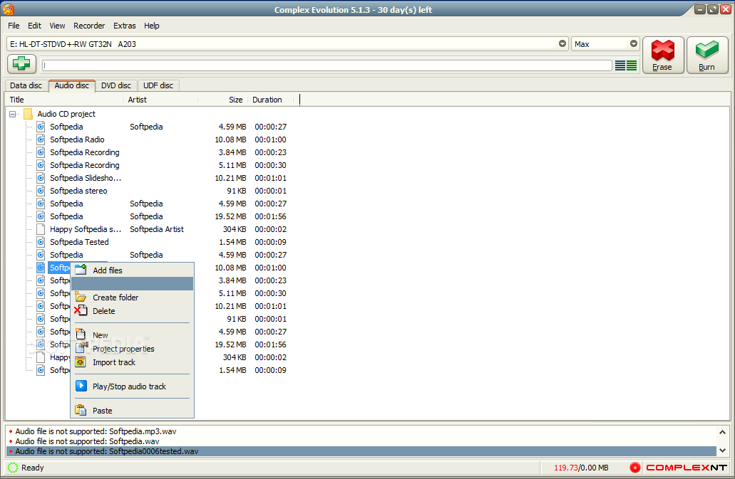Choose Paste in context menu

[x=132, y=411]
